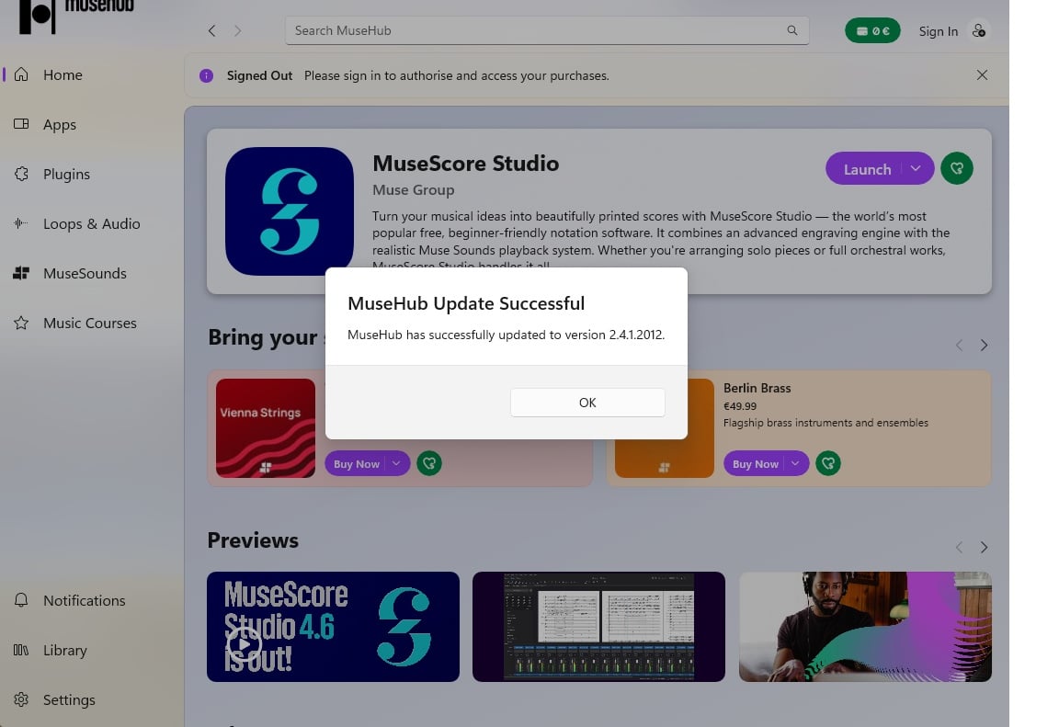
Task: Focus the Search MuseHub field
Action: (x=546, y=30)
